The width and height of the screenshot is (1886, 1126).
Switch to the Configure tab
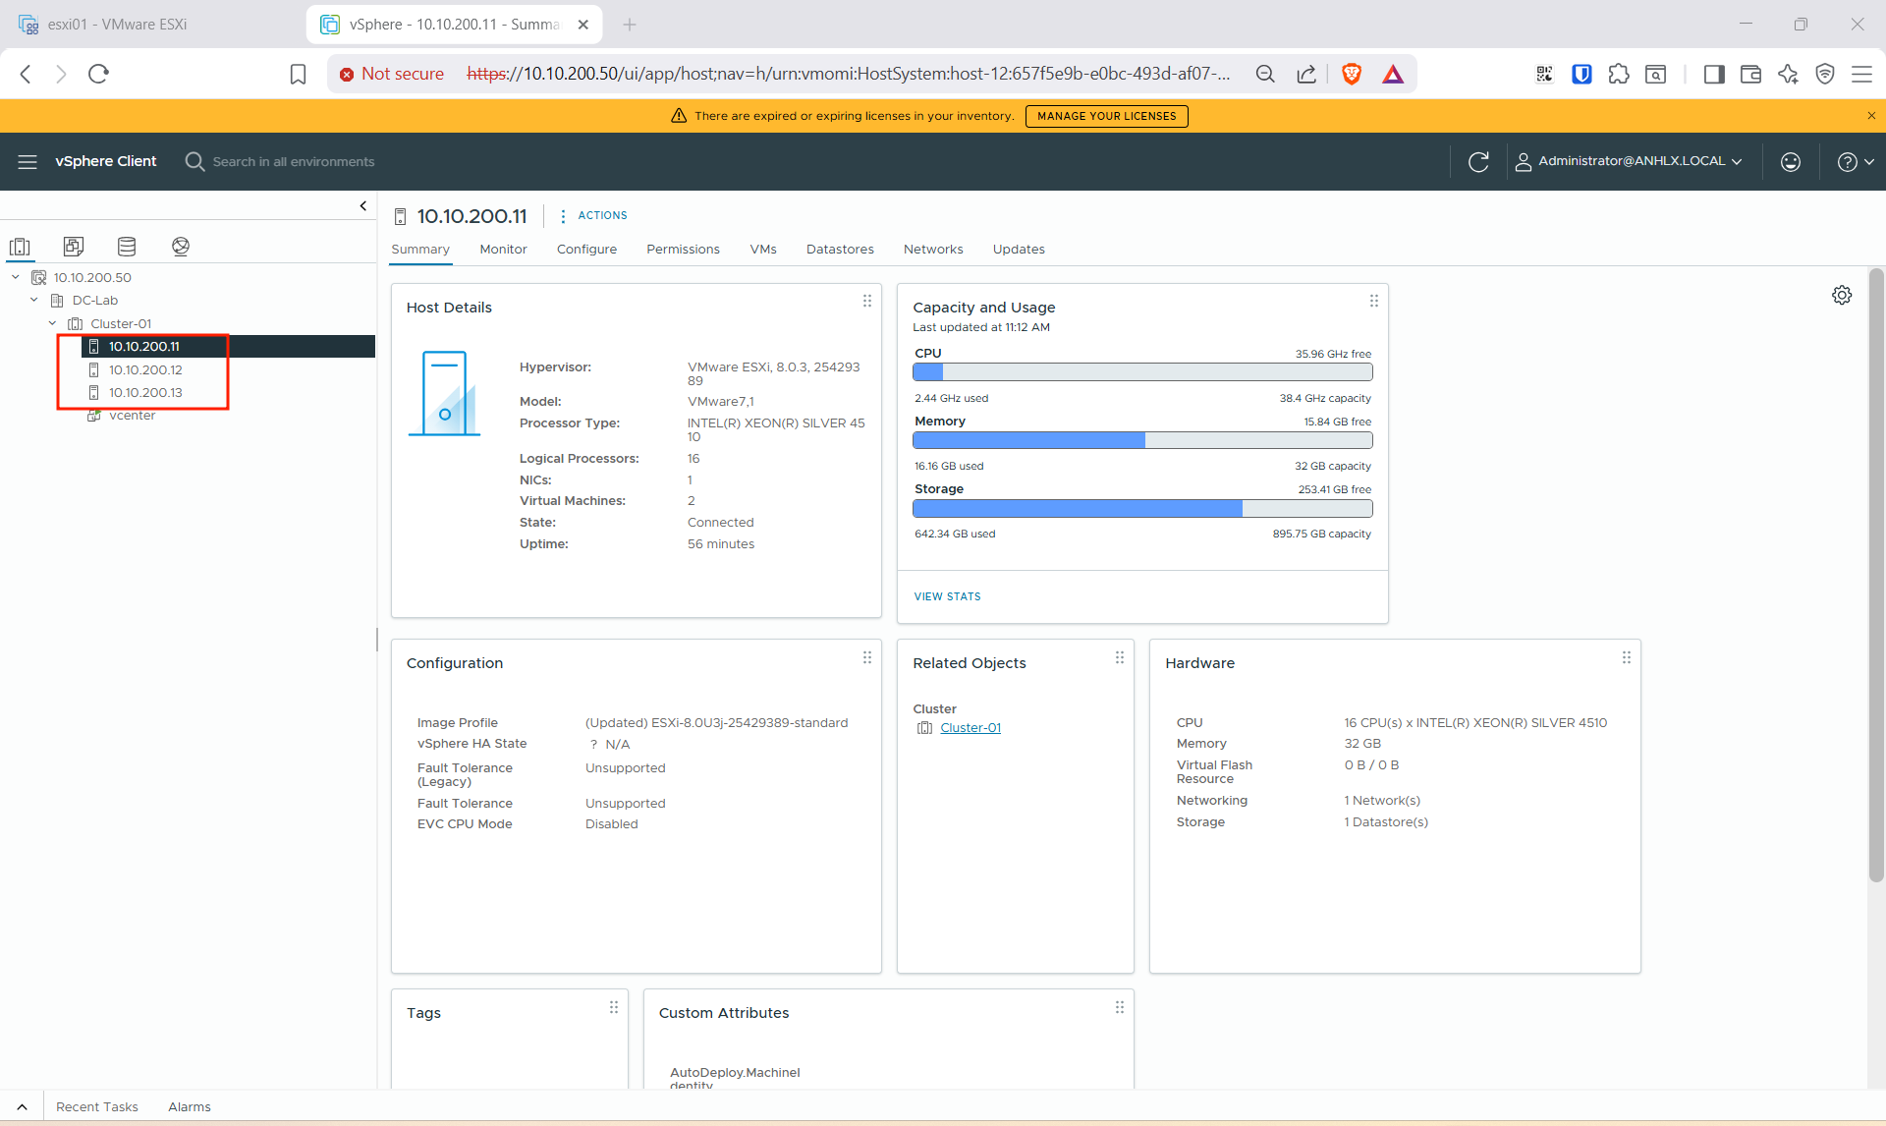586,250
